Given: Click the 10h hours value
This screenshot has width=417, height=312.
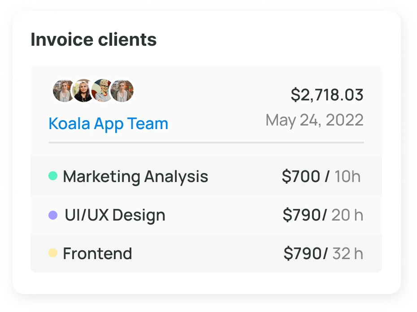Looking at the screenshot, I should 347,177.
